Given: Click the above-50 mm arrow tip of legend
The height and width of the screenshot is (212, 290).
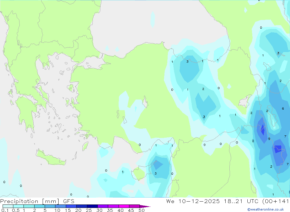Looking at the screenshot, I should coord(145,206).
